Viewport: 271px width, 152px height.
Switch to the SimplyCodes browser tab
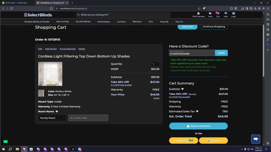17,3
